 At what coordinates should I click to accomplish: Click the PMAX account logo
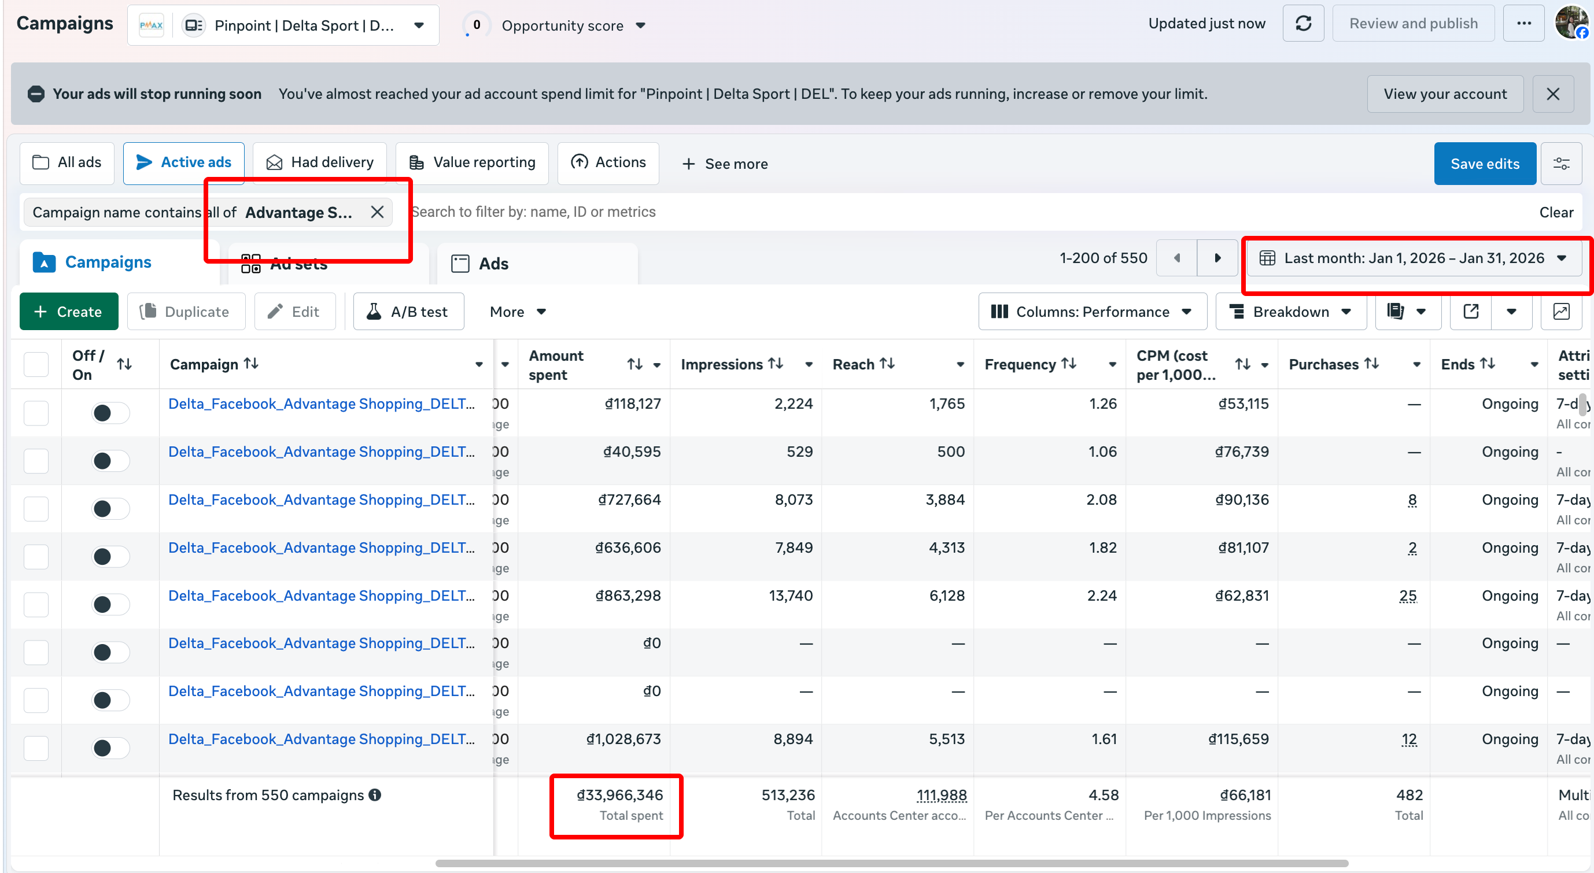pyautogui.click(x=151, y=25)
